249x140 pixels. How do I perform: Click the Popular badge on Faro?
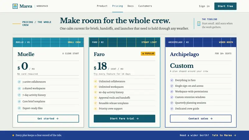point(148,54)
